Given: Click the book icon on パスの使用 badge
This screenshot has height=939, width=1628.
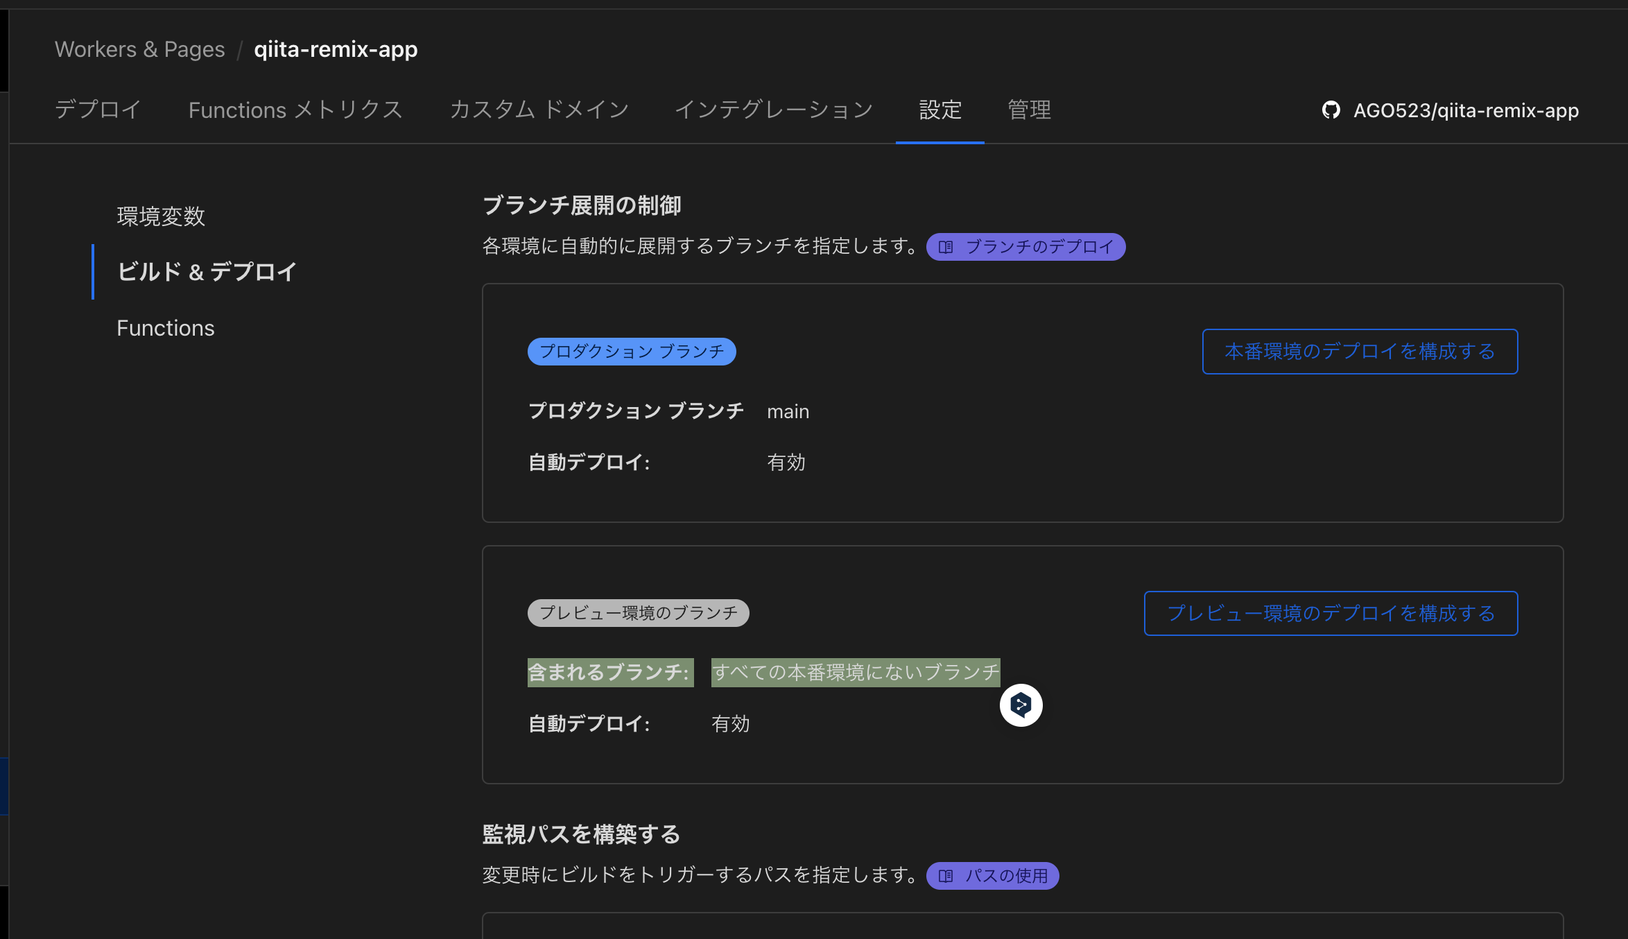Looking at the screenshot, I should point(944,875).
